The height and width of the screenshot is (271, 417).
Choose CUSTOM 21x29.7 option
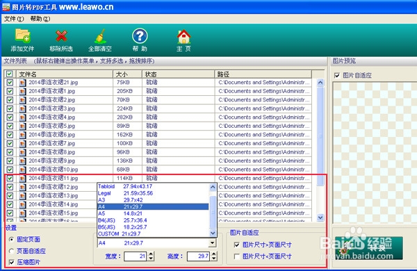pos(153,233)
